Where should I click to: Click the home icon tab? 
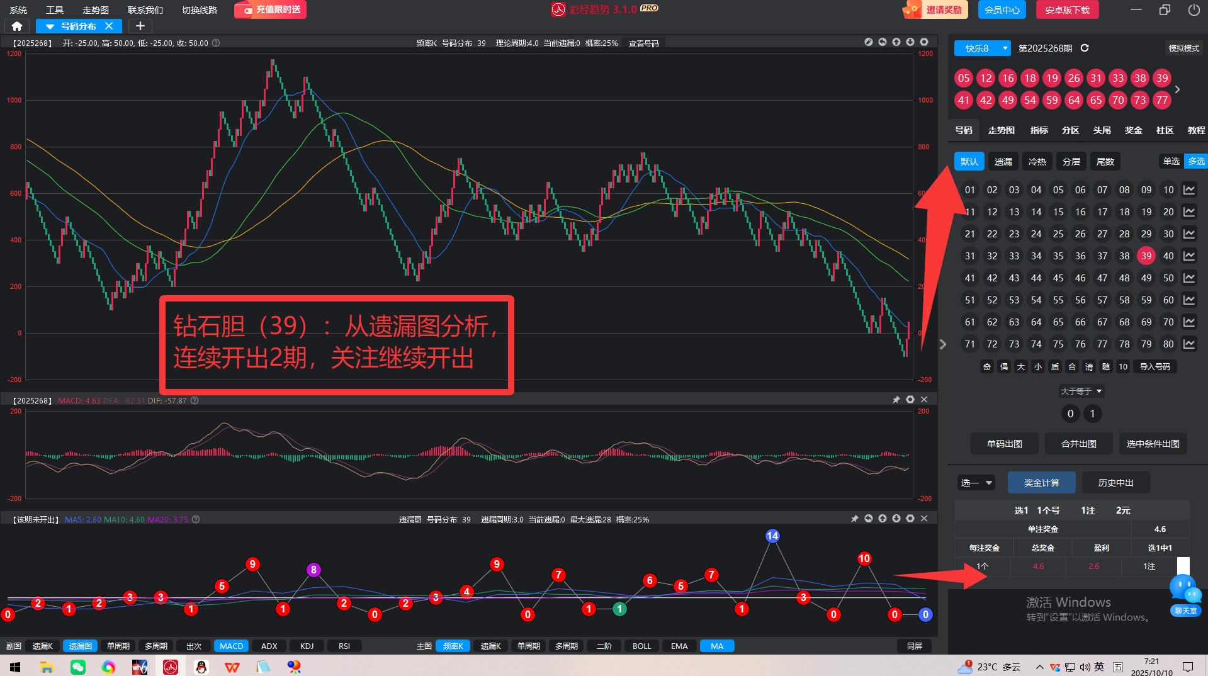click(x=17, y=26)
